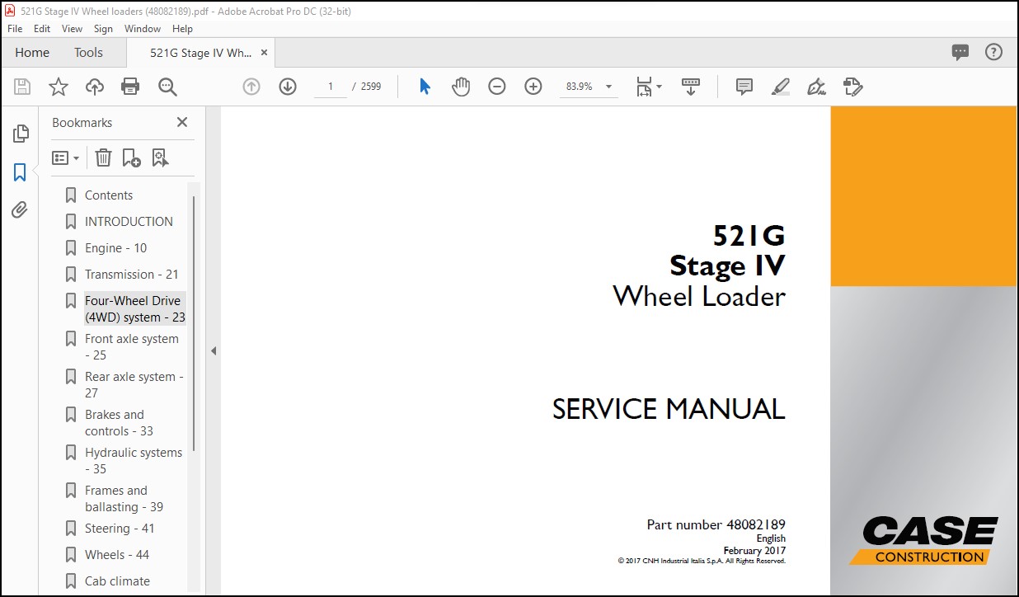The height and width of the screenshot is (597, 1019).
Task: Open Front axle system - 25 bookmark
Action: (x=132, y=347)
